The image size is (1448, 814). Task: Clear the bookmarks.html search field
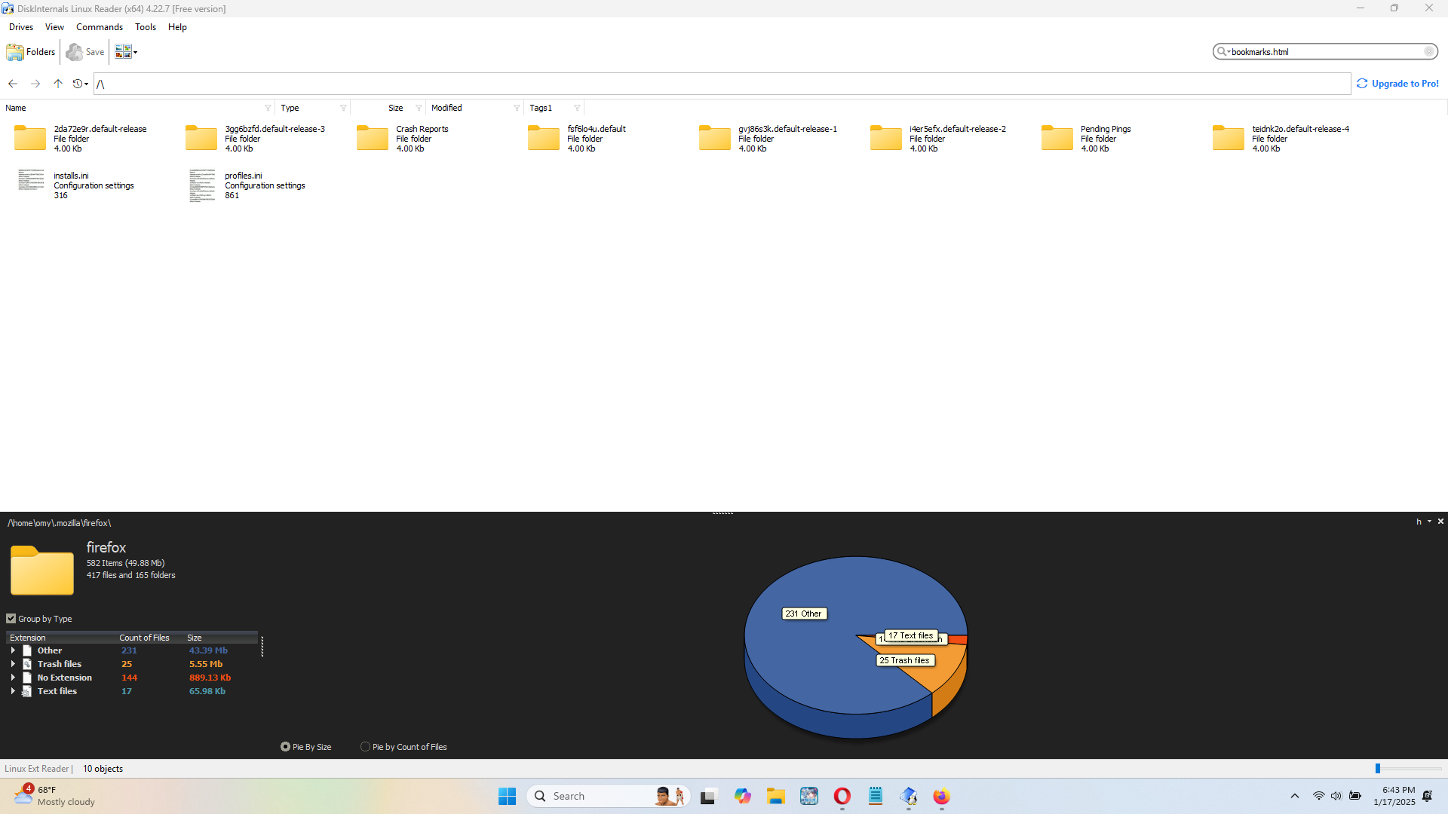[1428, 52]
